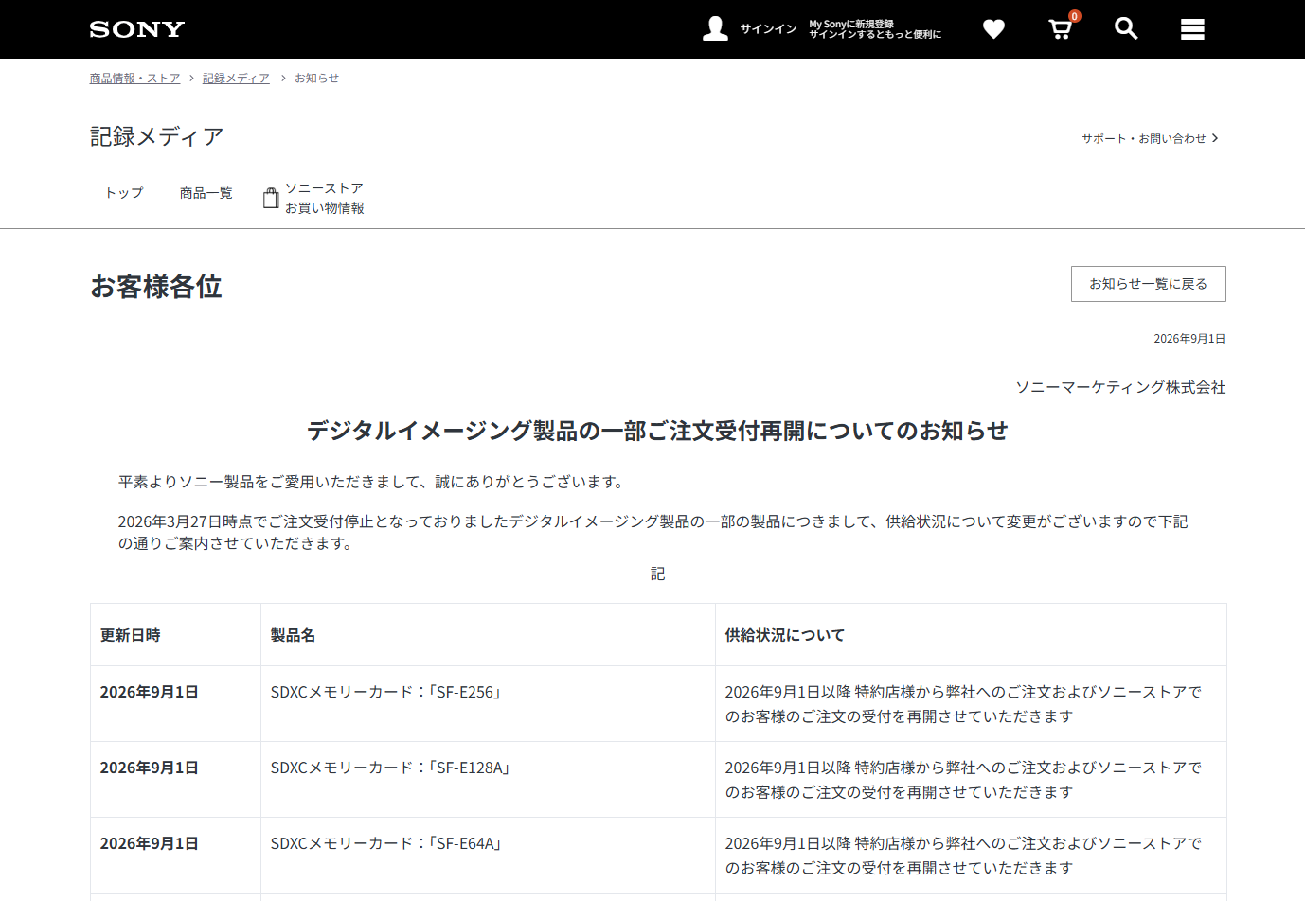Open the user sign-in avatar icon
The height and width of the screenshot is (901, 1305).
point(715,29)
